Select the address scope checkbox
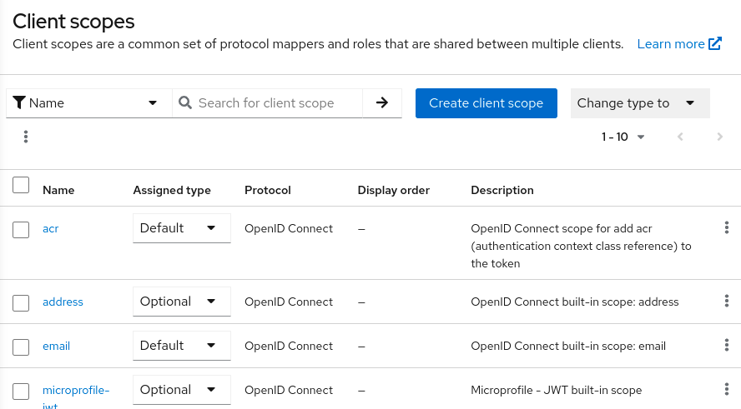This screenshot has height=409, width=741. 21,302
